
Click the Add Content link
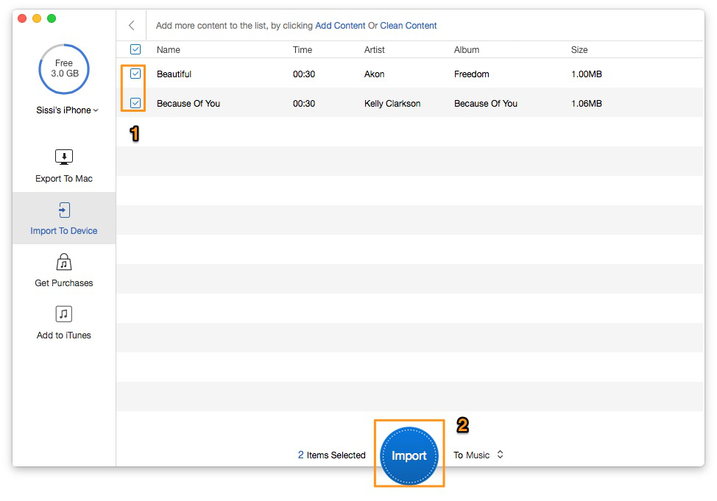[340, 26]
